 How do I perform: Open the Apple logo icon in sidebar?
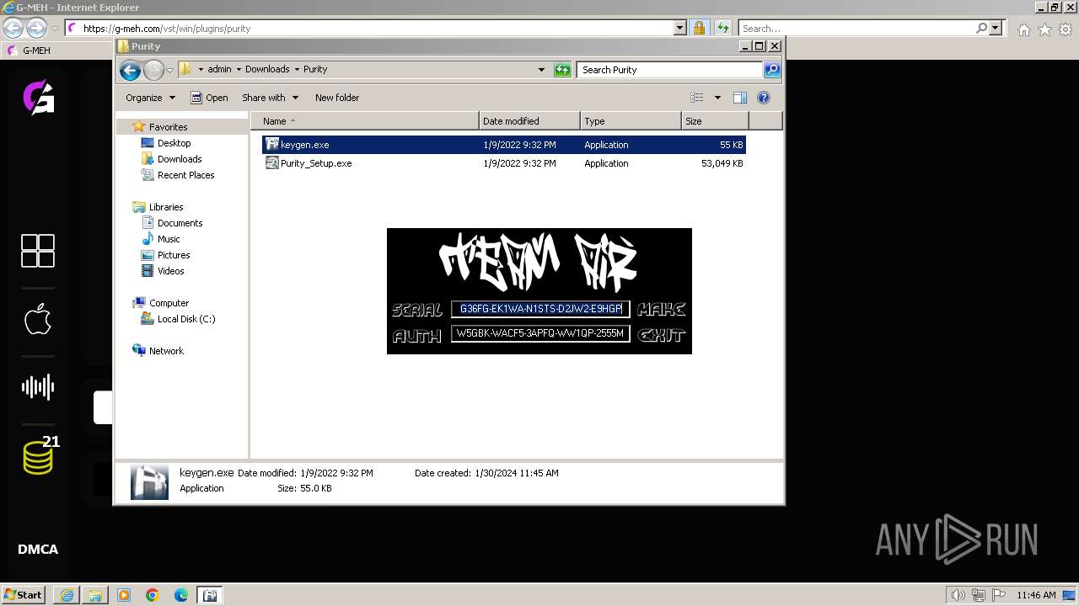pyautogui.click(x=38, y=319)
